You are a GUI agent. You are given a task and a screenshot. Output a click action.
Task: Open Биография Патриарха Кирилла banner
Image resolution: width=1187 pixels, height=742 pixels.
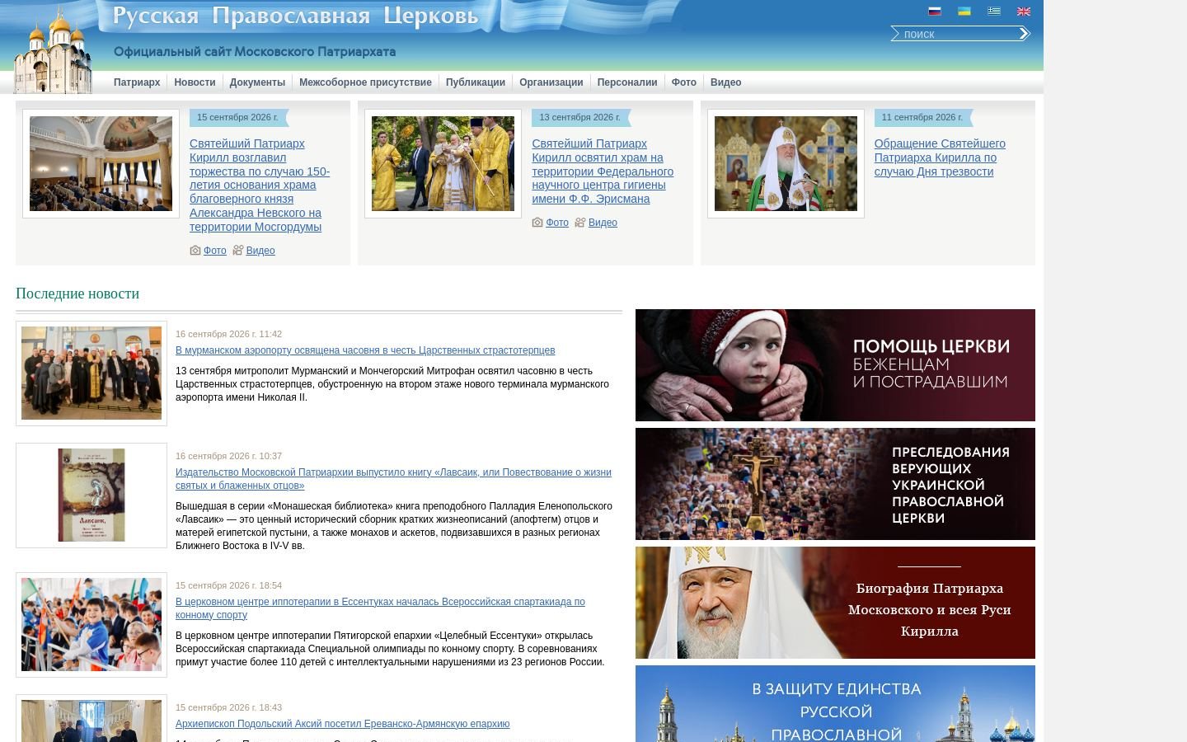[x=835, y=603]
